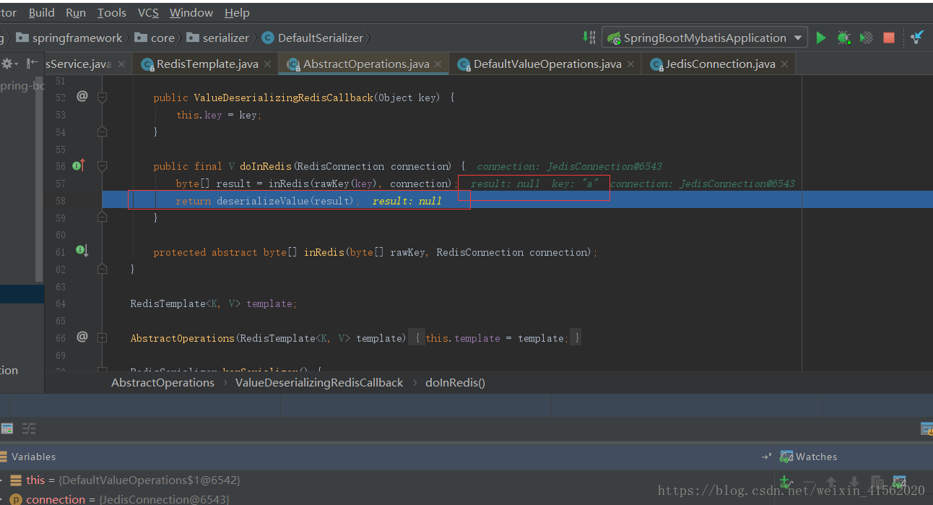Click the Make Project build icon
This screenshot has width=933, height=505.
point(590,38)
